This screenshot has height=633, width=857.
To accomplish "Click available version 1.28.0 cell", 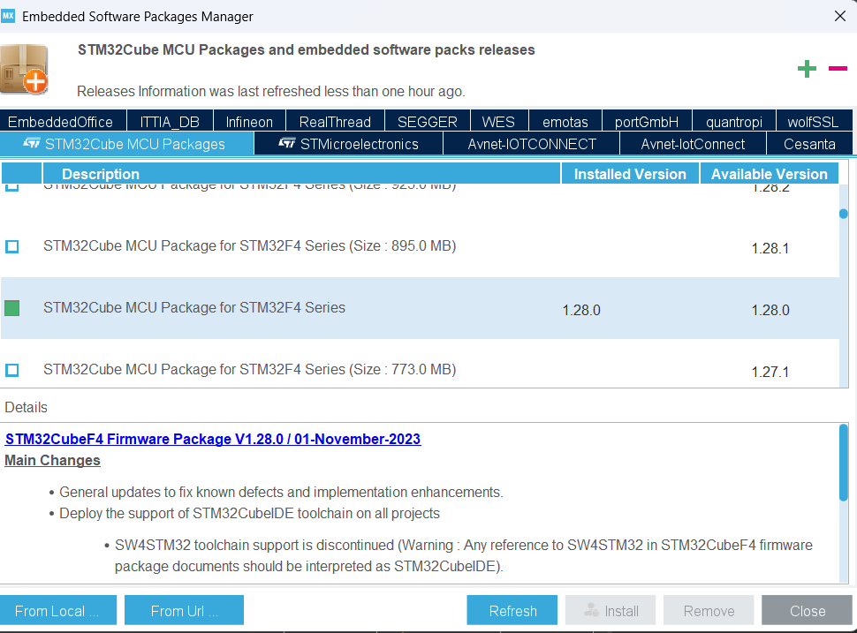I will point(770,310).
